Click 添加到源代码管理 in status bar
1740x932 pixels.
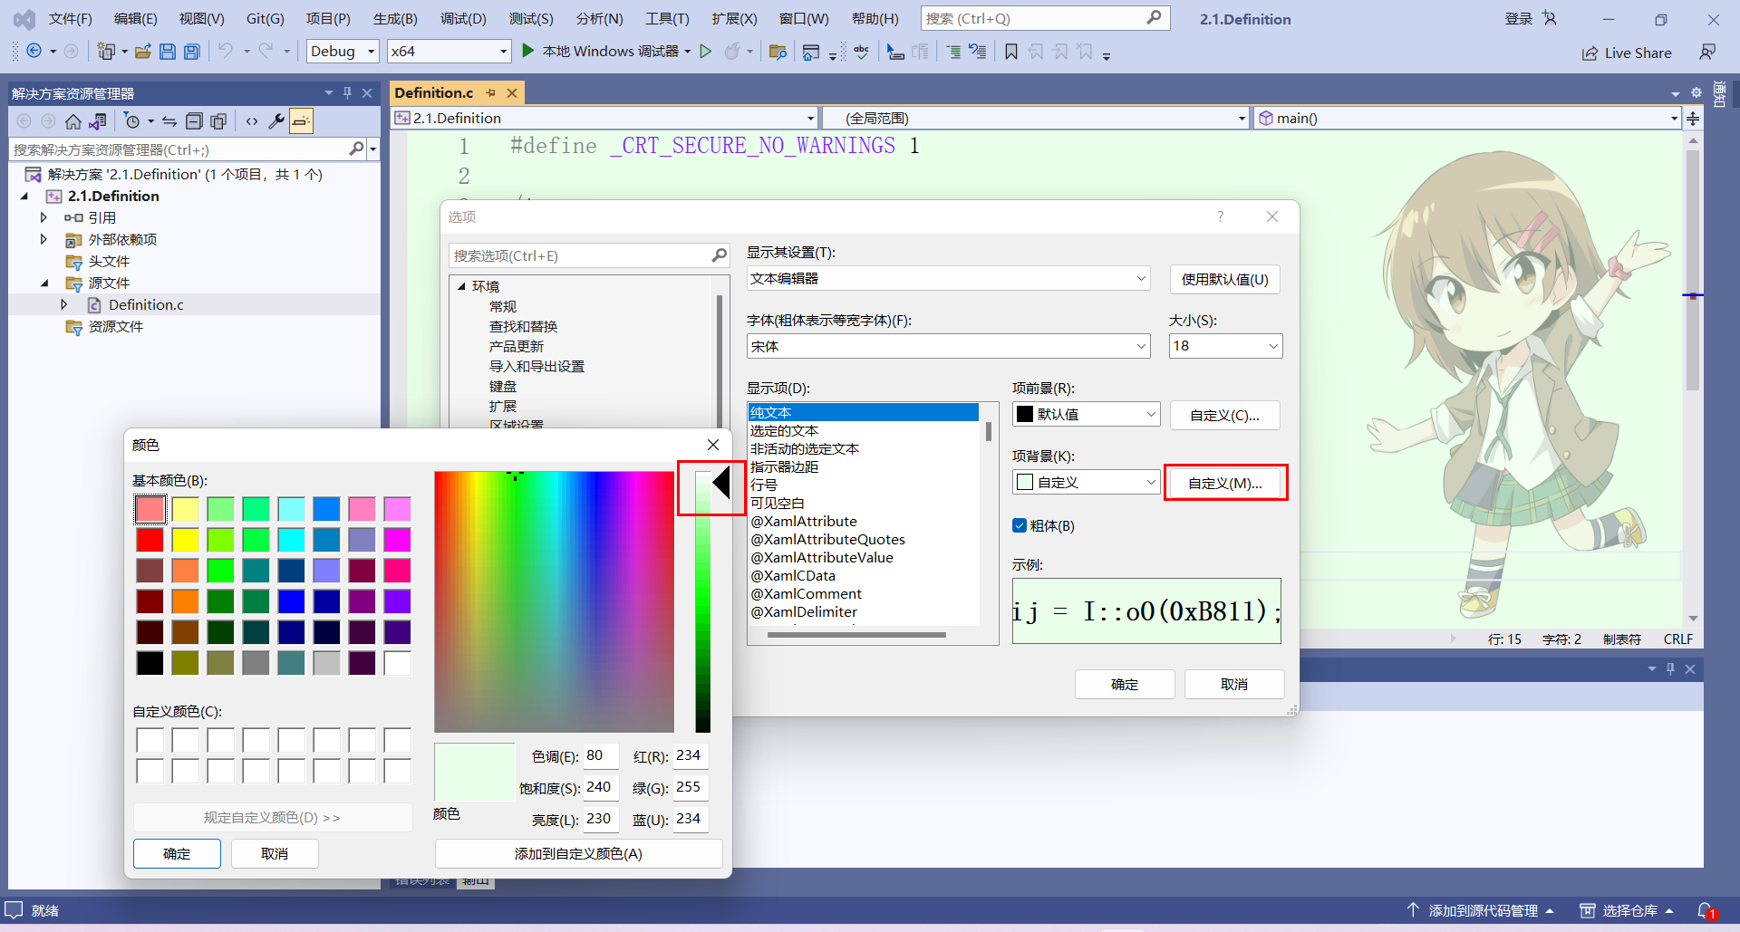[x=1483, y=910]
